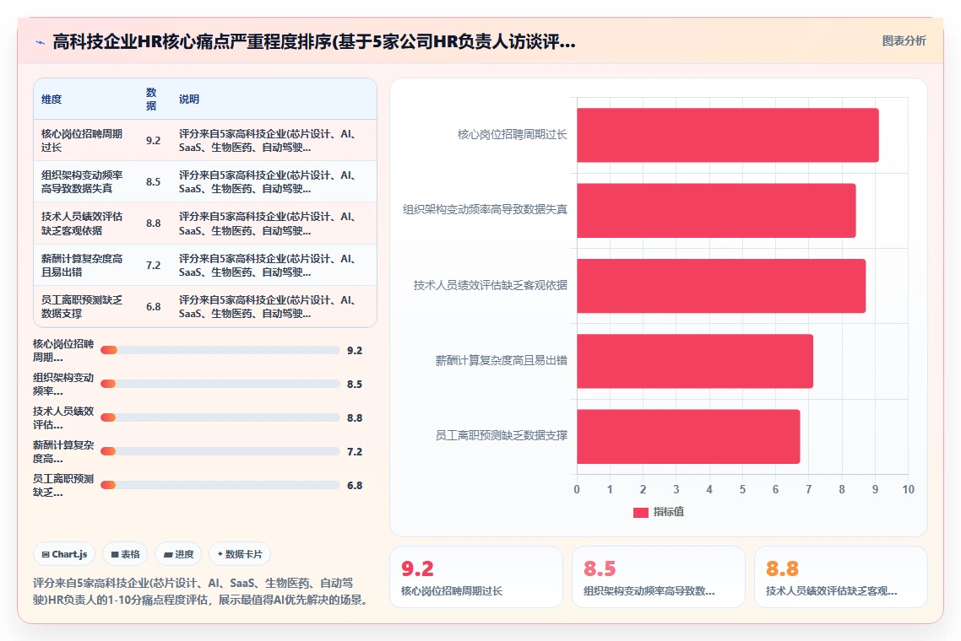The image size is (961, 641).
Task: Click the progress bar for 技术人员绩效评估
Action: pyautogui.click(x=220, y=417)
